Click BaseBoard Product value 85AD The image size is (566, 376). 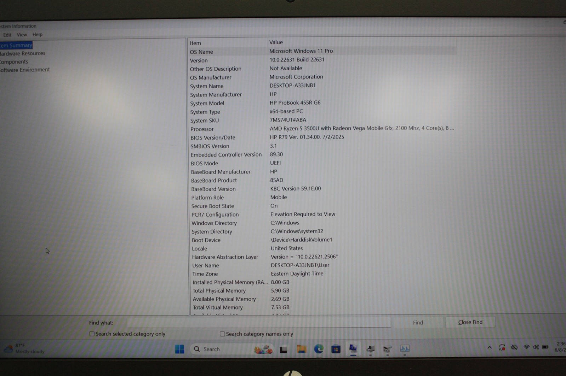point(276,180)
